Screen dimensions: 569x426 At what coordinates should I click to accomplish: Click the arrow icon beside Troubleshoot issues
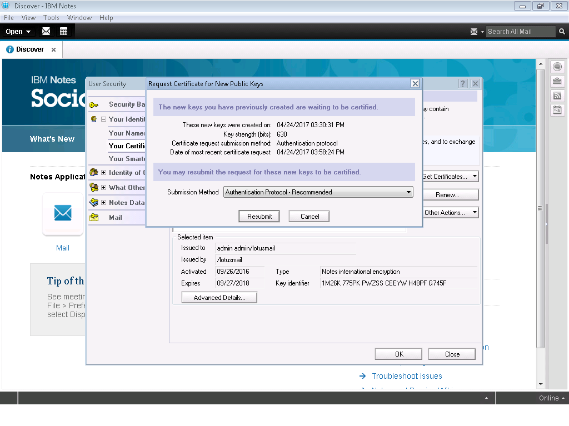point(362,376)
